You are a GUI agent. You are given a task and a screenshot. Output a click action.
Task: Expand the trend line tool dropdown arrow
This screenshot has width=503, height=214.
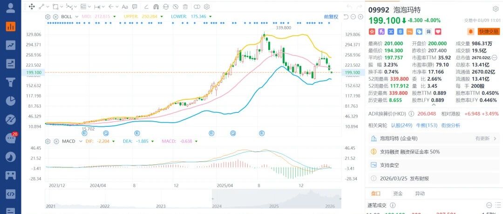point(48,7)
